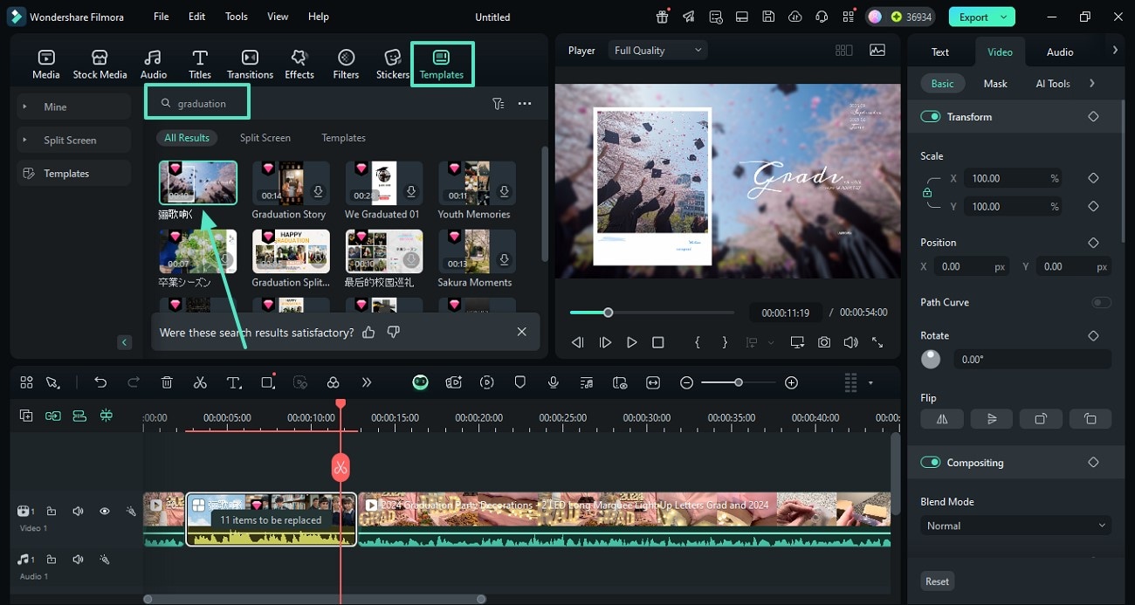
Task: Select the Youth Memories template thumbnail
Action: coord(477,182)
